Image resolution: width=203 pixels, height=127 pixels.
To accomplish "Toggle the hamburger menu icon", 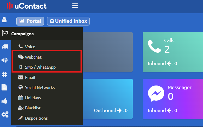I will coord(75,6).
